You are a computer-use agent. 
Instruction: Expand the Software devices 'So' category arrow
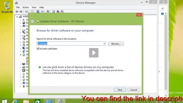pos(21,74)
